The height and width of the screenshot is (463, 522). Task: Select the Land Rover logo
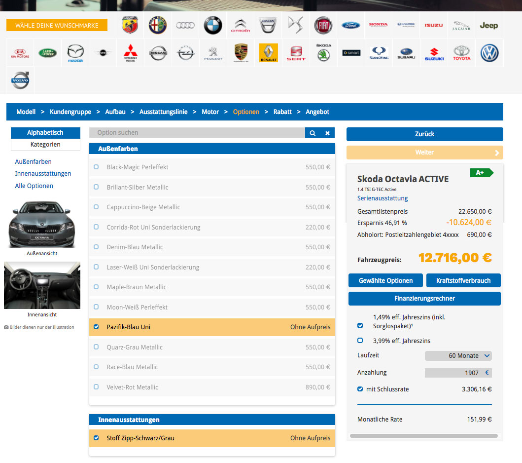pyautogui.click(x=48, y=53)
